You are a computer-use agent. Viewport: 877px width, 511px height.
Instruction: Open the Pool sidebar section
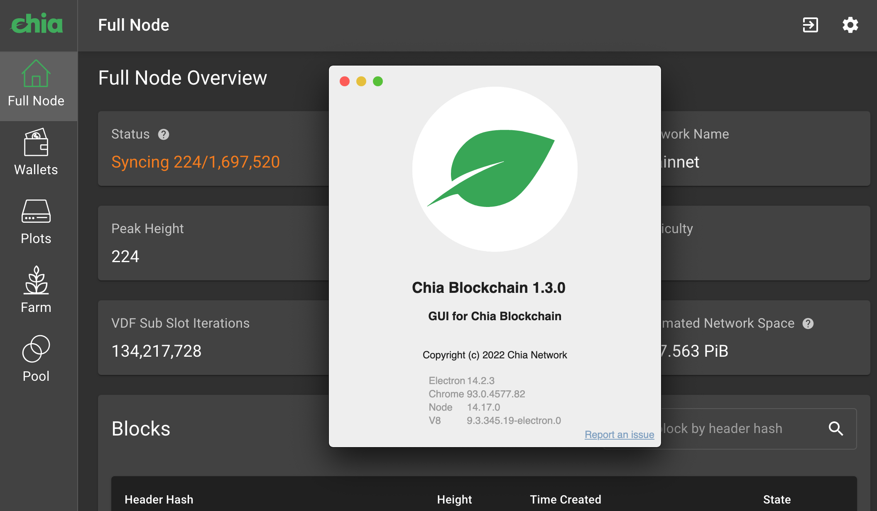[x=36, y=359]
